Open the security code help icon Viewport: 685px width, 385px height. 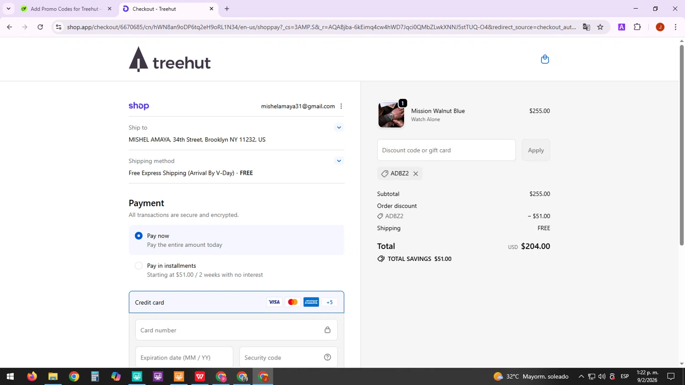click(x=327, y=357)
